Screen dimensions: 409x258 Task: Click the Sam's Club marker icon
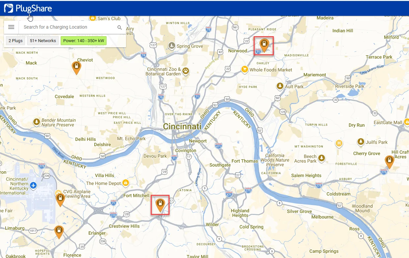coord(93,18)
